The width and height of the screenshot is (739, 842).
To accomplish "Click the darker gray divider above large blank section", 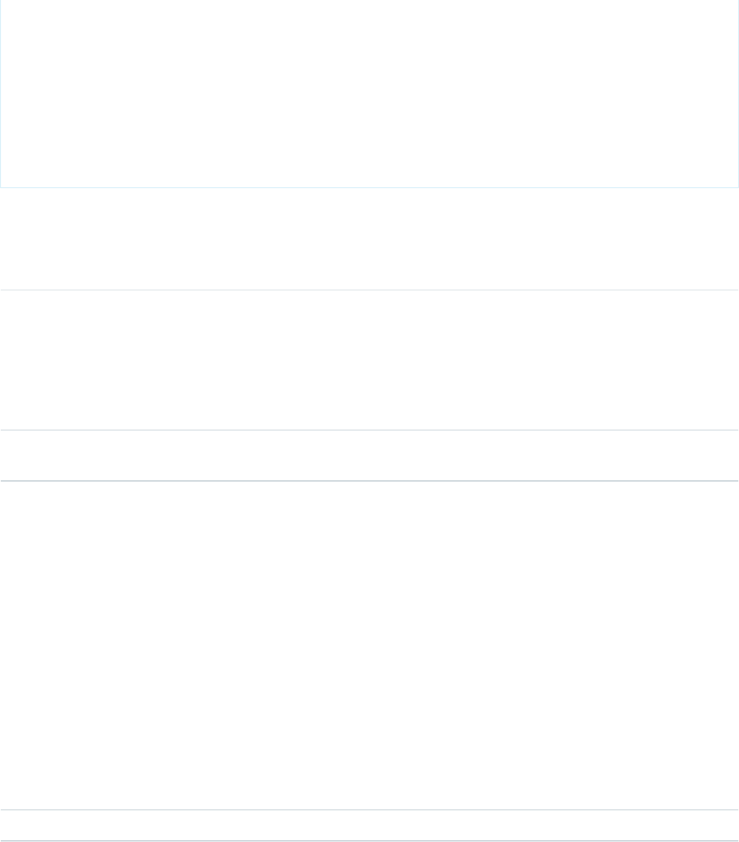I will pyautogui.click(x=369, y=481).
